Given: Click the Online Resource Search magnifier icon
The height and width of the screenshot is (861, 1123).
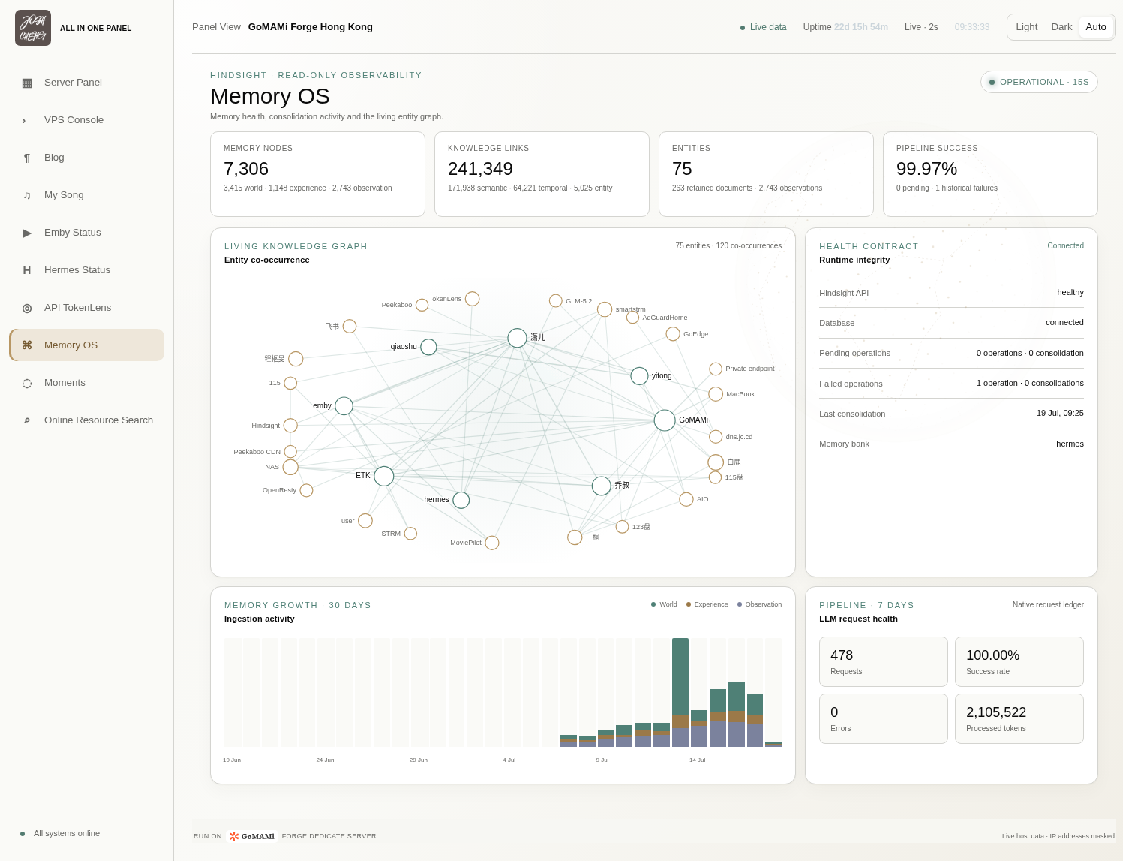Looking at the screenshot, I should tap(27, 420).
